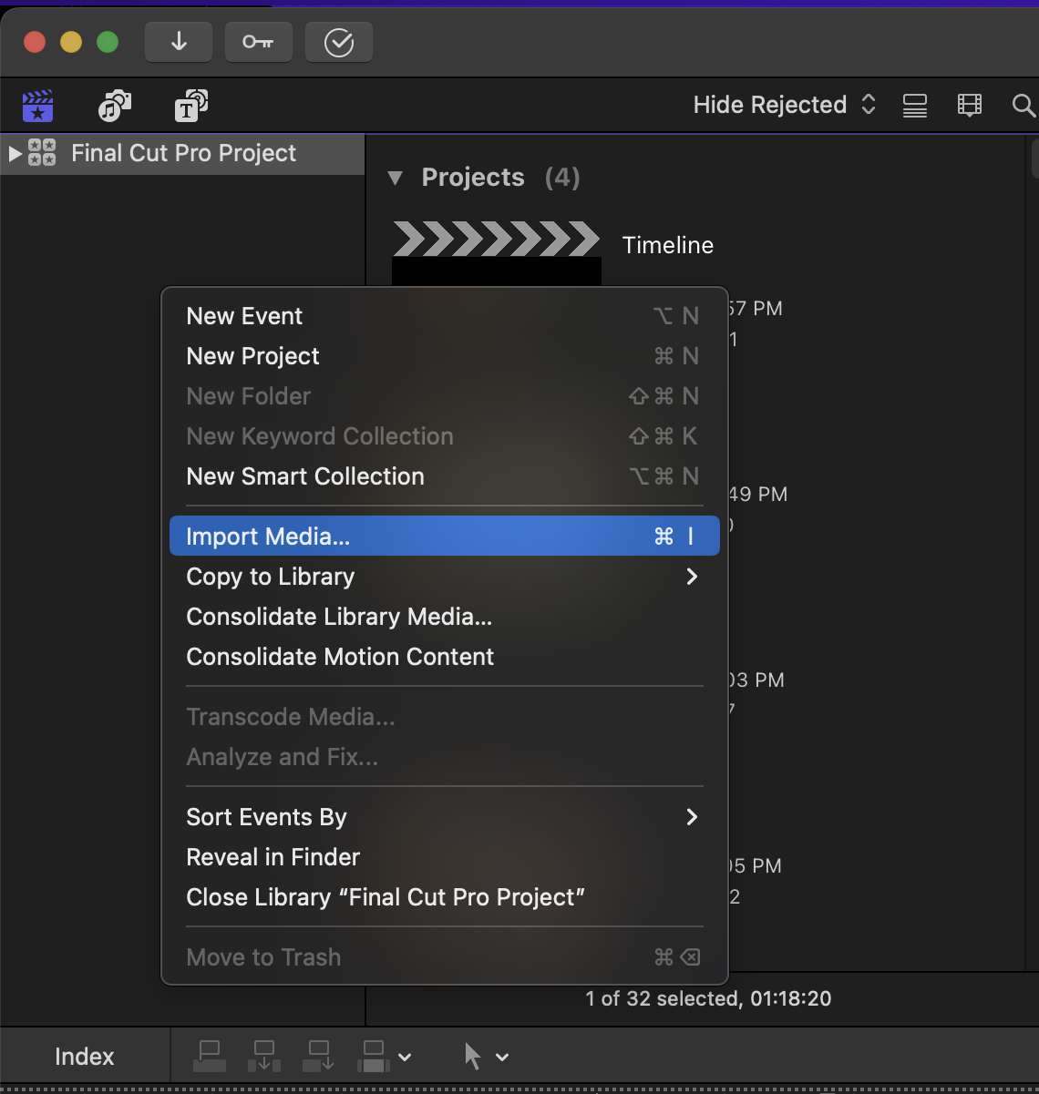Open the Photos and Audio sidebar
Screen dimensions: 1039x1094
pyautogui.click(x=114, y=106)
